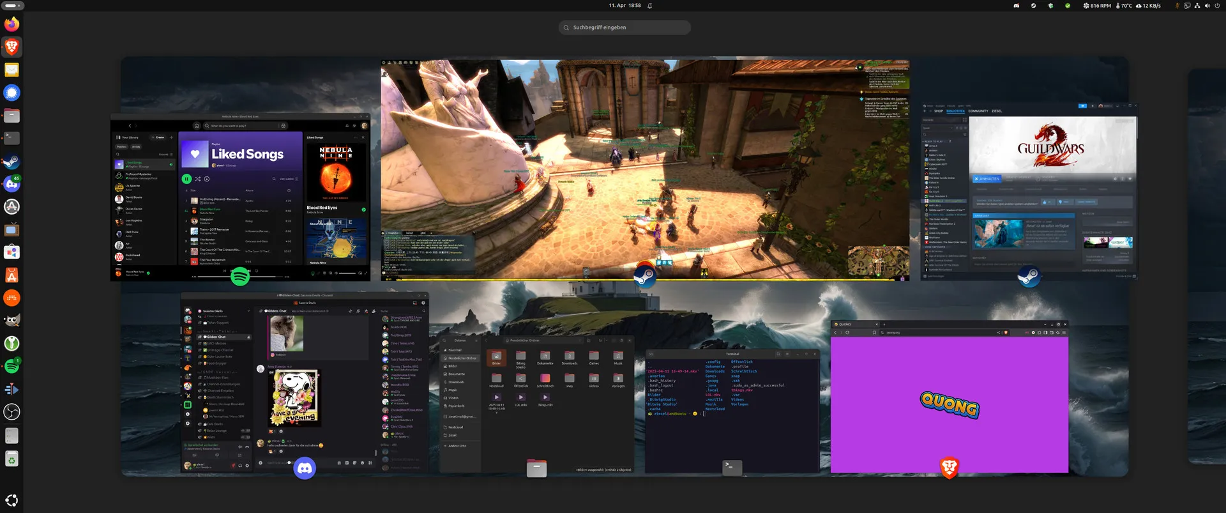Switch to SHOP tab in Steam
The image size is (1226, 513).
click(x=939, y=111)
